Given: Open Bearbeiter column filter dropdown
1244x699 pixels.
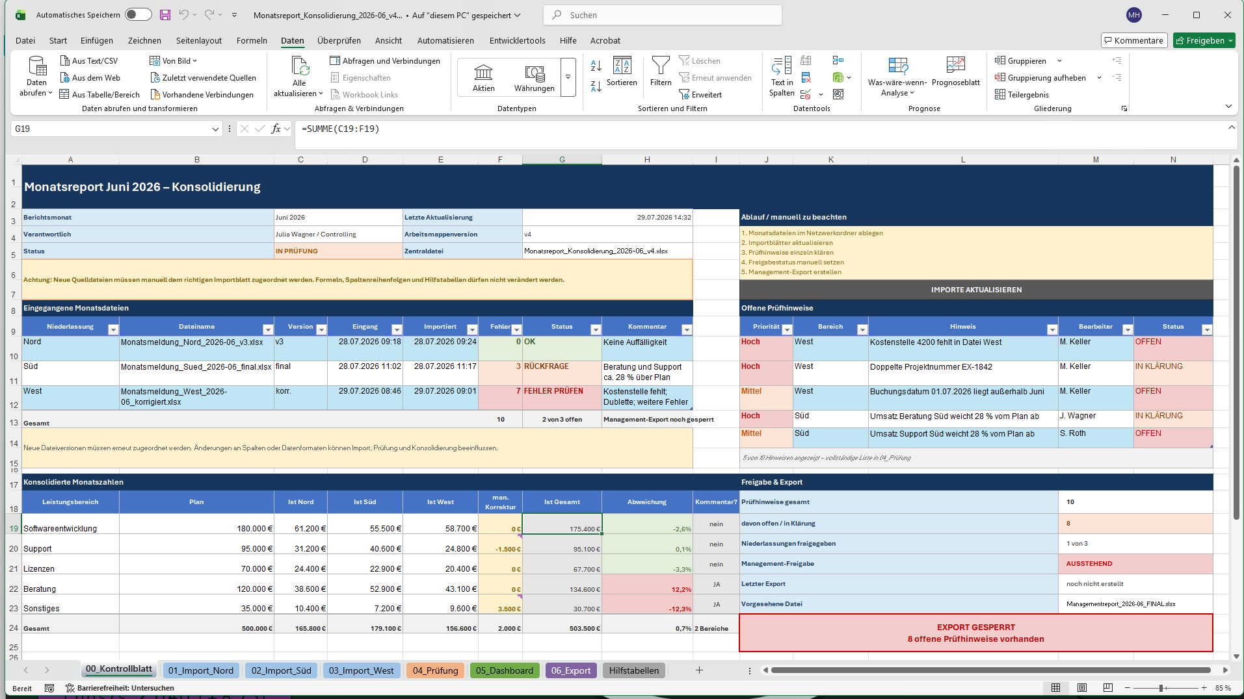Looking at the screenshot, I should (x=1128, y=330).
